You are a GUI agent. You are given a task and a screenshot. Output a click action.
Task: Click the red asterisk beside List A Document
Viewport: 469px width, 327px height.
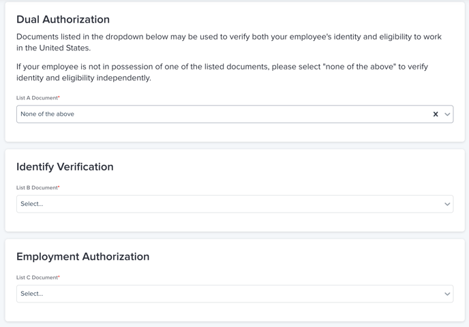pos(59,97)
